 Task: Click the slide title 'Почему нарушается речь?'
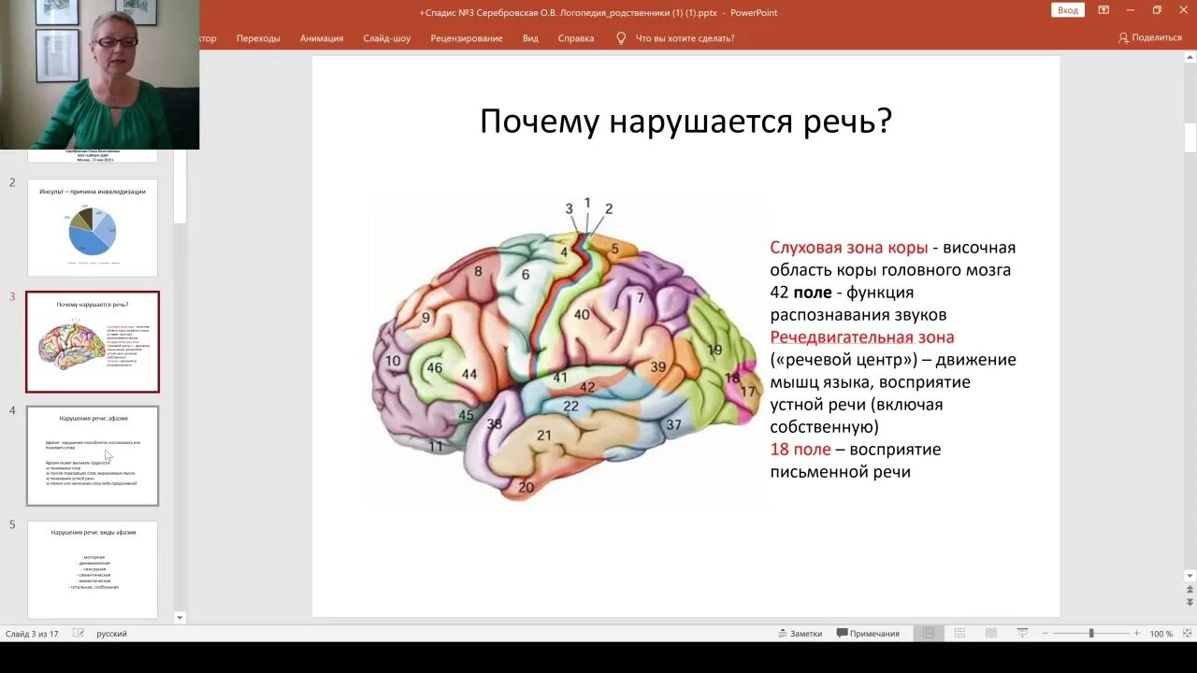tap(685, 122)
